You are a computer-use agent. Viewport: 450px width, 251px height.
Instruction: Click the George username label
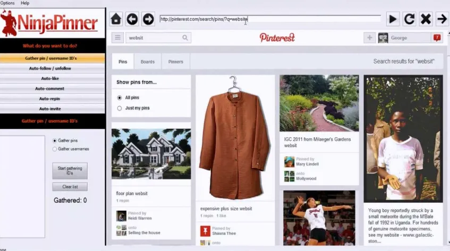399,38
